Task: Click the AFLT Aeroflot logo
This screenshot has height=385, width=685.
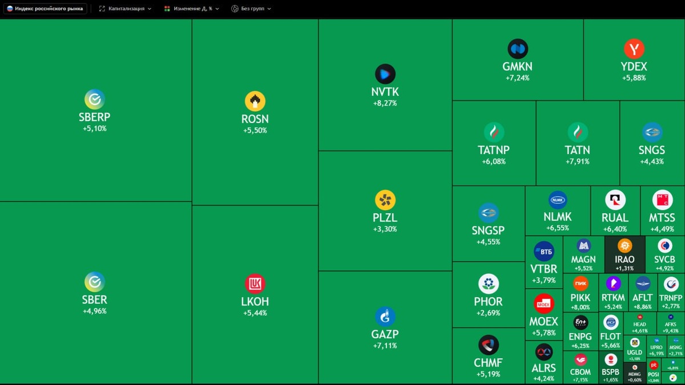Action: tap(643, 283)
